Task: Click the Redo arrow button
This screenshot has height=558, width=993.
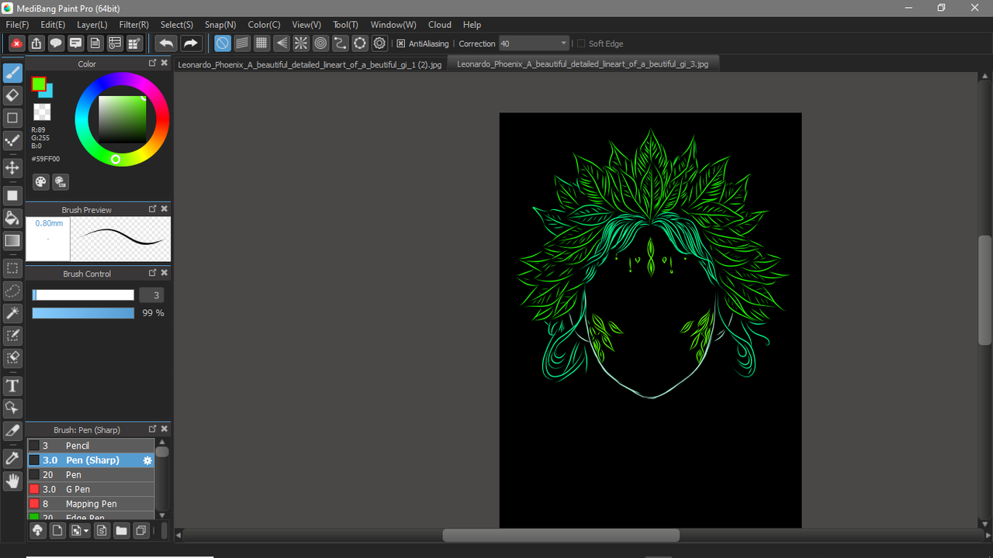Action: coord(190,43)
